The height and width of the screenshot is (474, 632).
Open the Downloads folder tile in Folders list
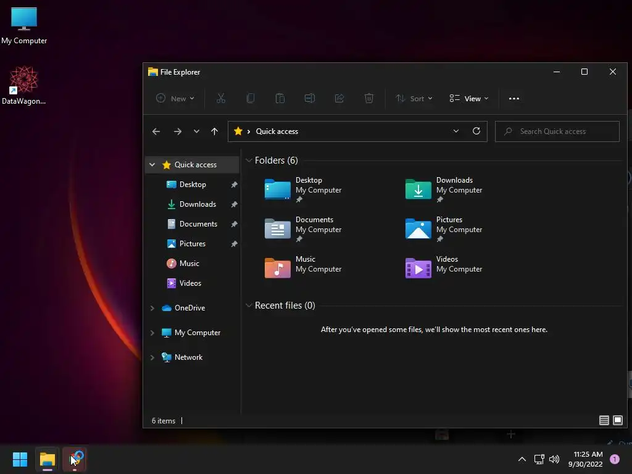click(x=444, y=189)
